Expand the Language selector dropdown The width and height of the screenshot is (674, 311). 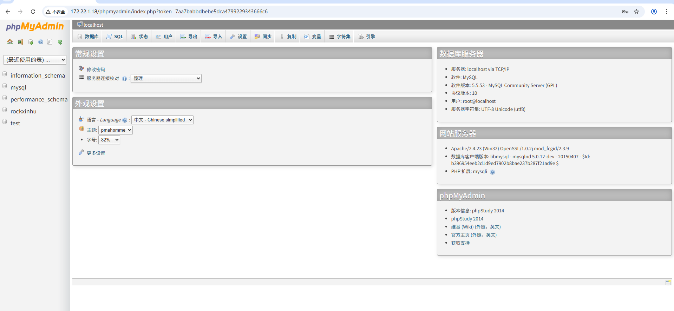point(162,120)
